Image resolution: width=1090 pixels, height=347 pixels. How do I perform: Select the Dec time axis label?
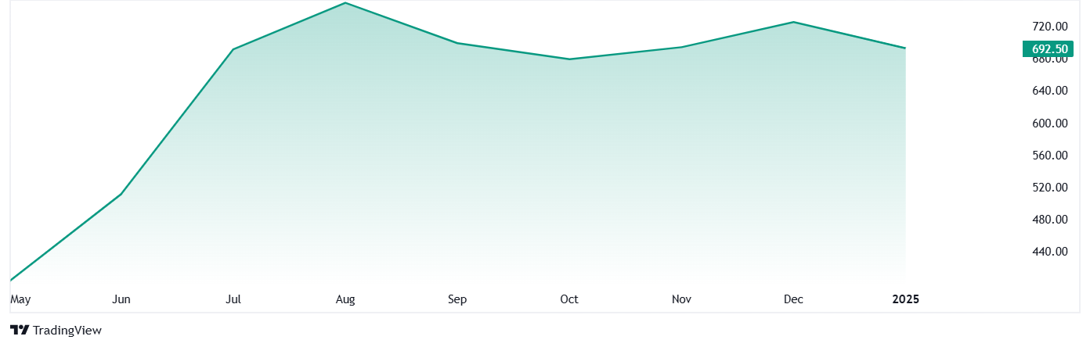794,299
